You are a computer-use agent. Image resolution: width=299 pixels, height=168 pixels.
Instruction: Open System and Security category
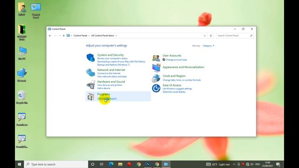click(110, 55)
